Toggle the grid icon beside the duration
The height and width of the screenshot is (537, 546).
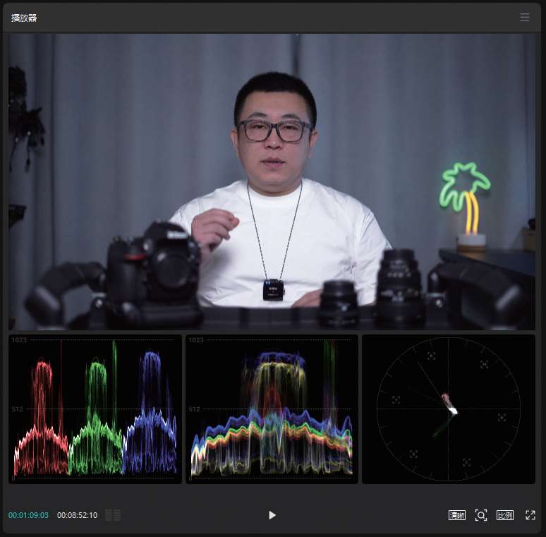pos(113,515)
